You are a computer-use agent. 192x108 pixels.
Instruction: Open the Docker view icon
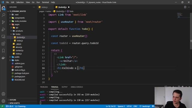3,58
